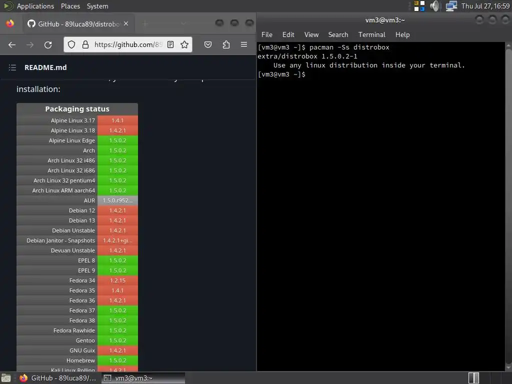Click the volume speaker tray icon

click(x=434, y=6)
